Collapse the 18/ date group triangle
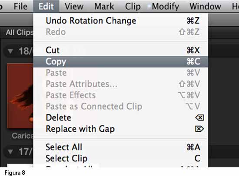The height and width of the screenshot is (176, 239). pos(10,51)
